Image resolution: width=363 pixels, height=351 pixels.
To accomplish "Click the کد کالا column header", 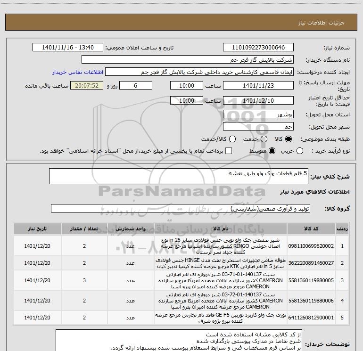I will point(311,229).
